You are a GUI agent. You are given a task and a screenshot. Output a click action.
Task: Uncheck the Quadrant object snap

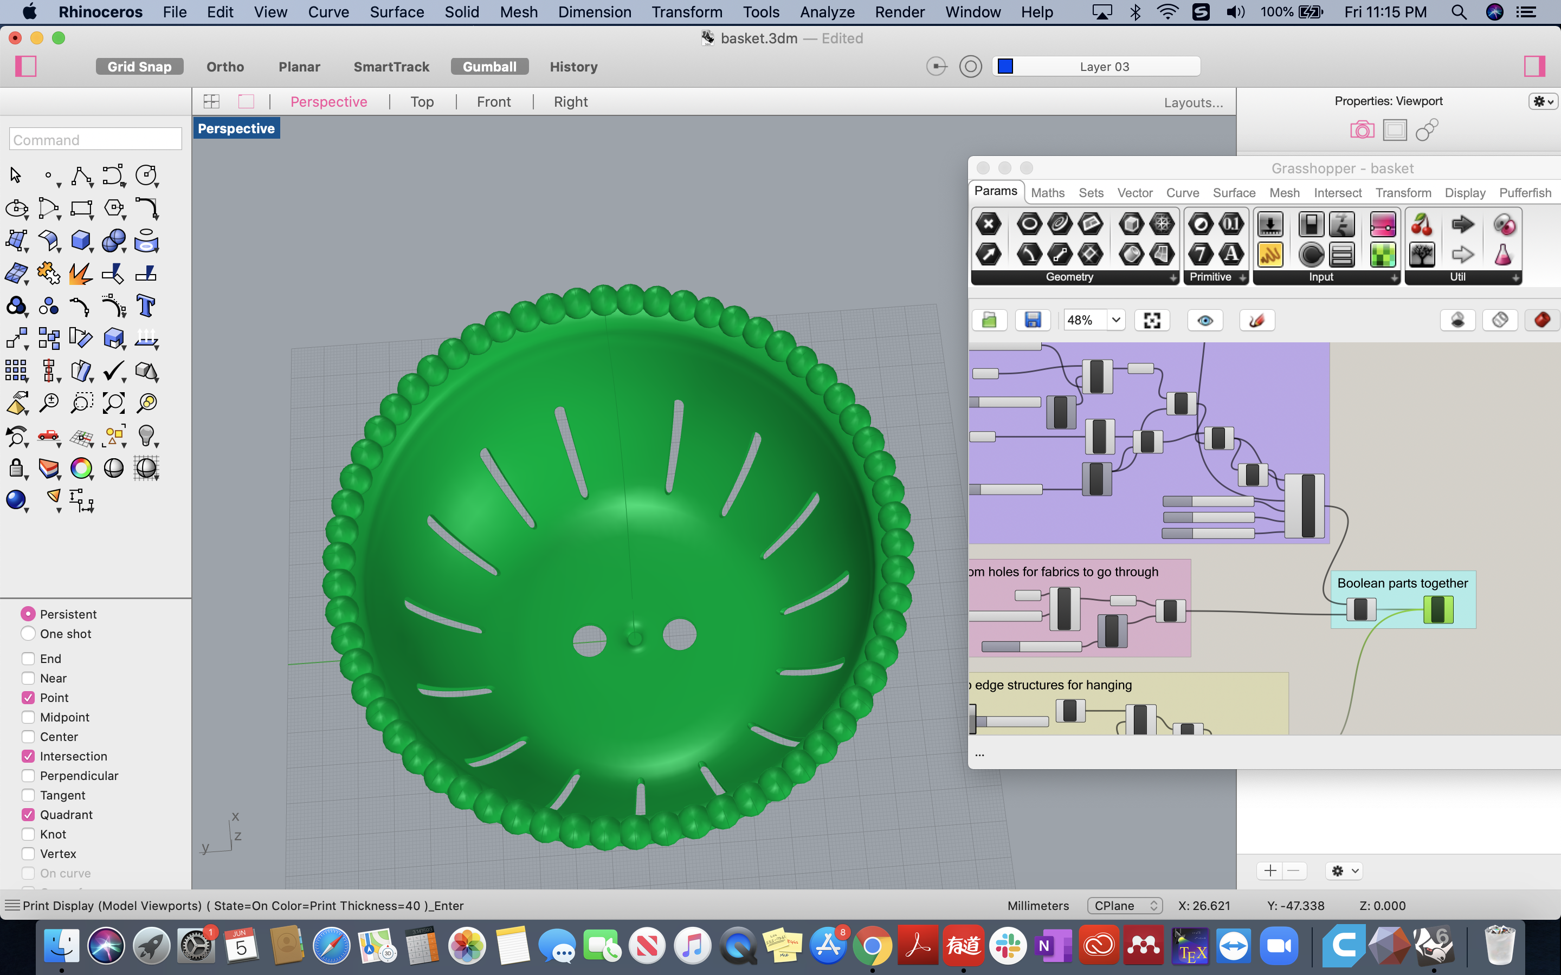(28, 815)
